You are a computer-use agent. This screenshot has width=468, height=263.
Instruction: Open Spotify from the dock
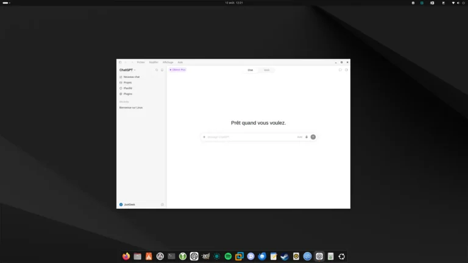(x=228, y=256)
